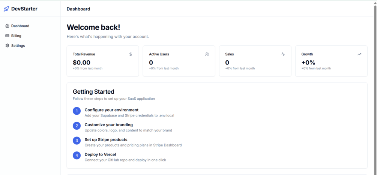This screenshot has width=377, height=175.
Task: Click the users icon on Active Users card
Action: click(x=207, y=54)
